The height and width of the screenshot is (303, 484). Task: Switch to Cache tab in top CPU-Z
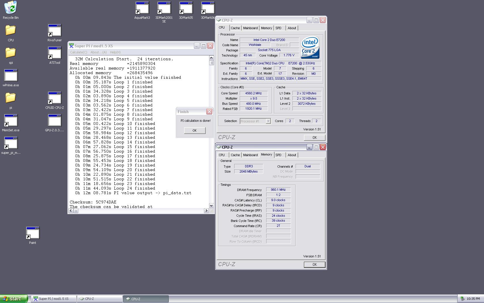pyautogui.click(x=235, y=28)
